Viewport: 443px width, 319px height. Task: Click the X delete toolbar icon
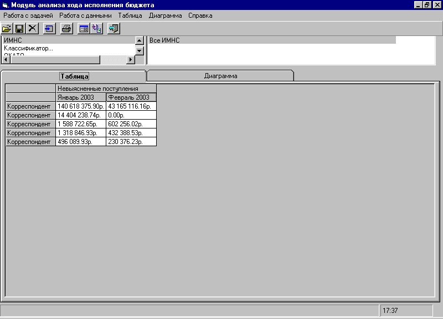tap(33, 29)
